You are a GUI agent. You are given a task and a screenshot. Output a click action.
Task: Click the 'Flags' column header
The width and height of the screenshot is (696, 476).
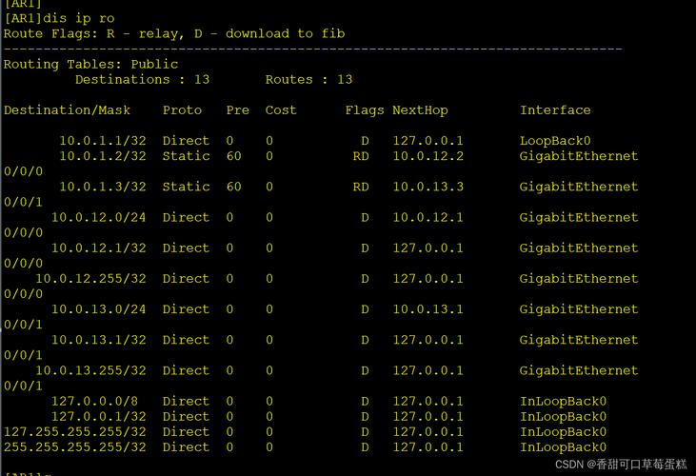[x=365, y=110]
